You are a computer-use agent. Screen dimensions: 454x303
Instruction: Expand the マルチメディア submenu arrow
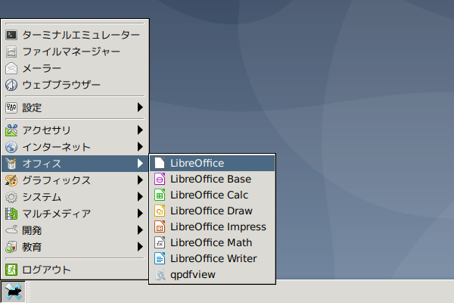[140, 214]
